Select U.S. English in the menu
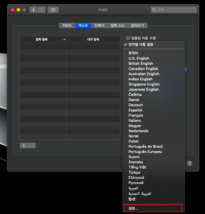This screenshot has width=205, height=214. [x=154, y=58]
